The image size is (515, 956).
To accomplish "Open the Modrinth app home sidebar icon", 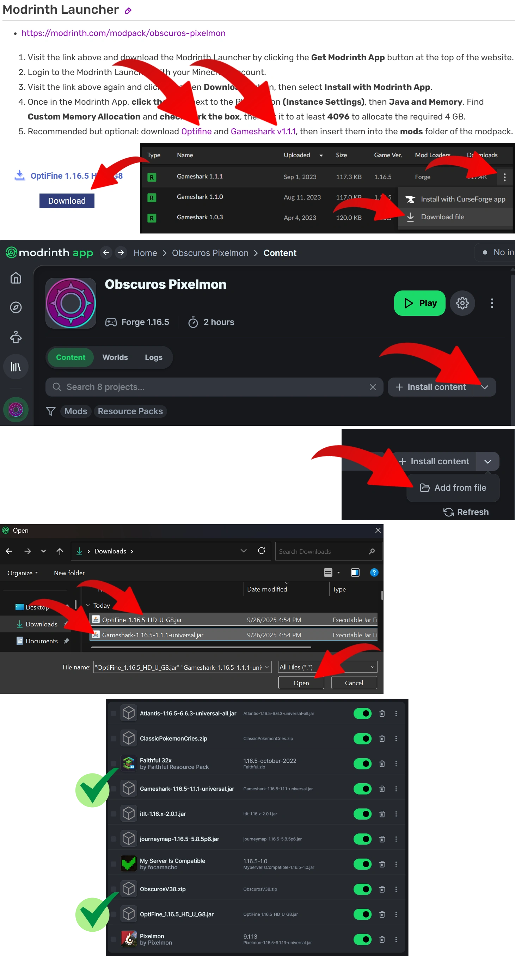I will click(x=16, y=278).
